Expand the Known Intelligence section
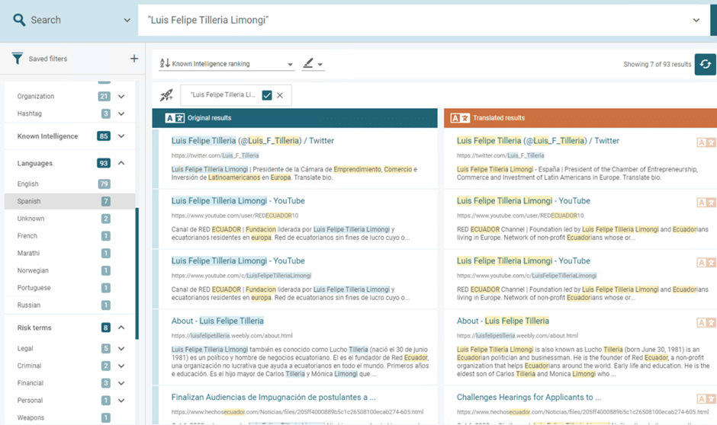 coord(121,136)
